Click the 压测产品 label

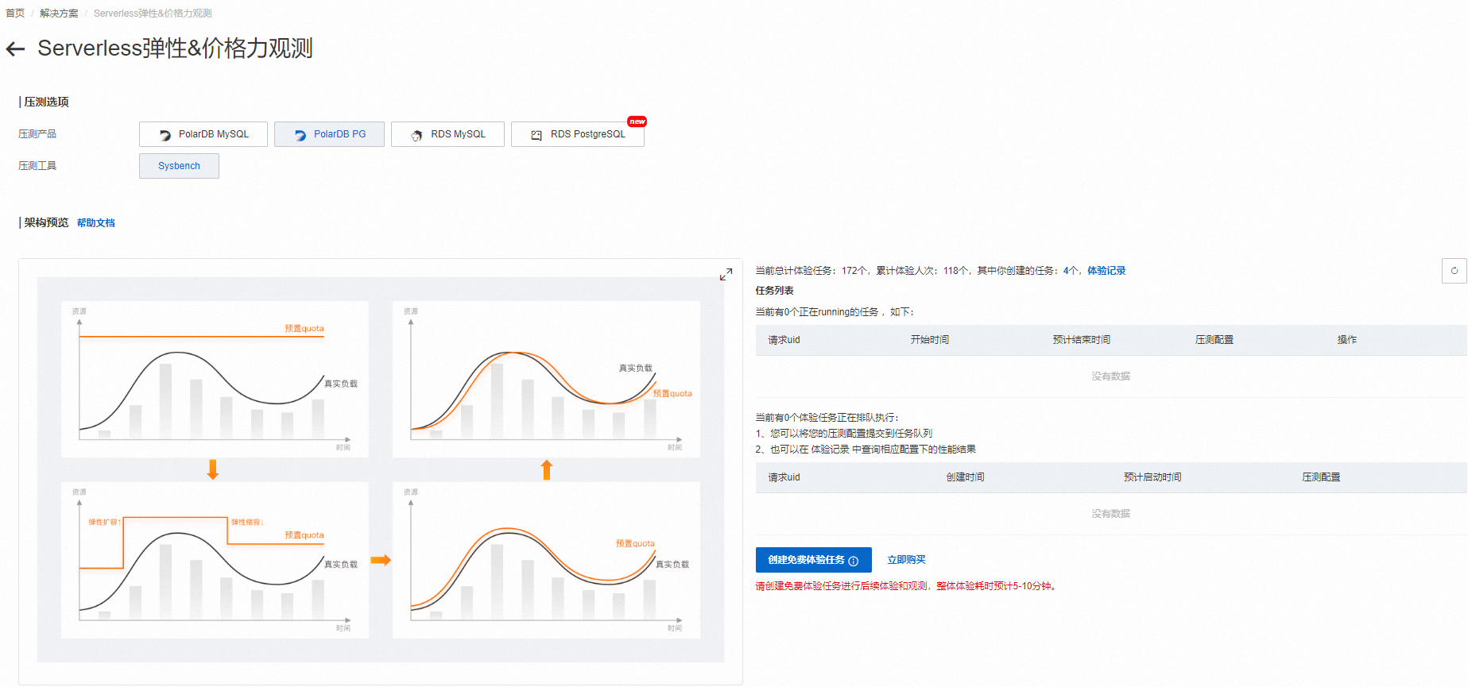pos(37,134)
